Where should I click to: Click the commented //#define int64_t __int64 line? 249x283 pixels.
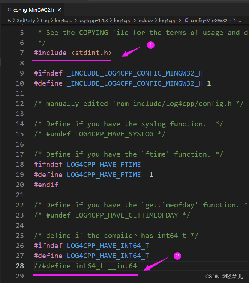(x=85, y=266)
